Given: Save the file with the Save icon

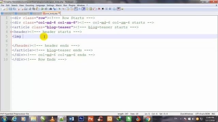Looking at the screenshot, I should coord(11,9).
